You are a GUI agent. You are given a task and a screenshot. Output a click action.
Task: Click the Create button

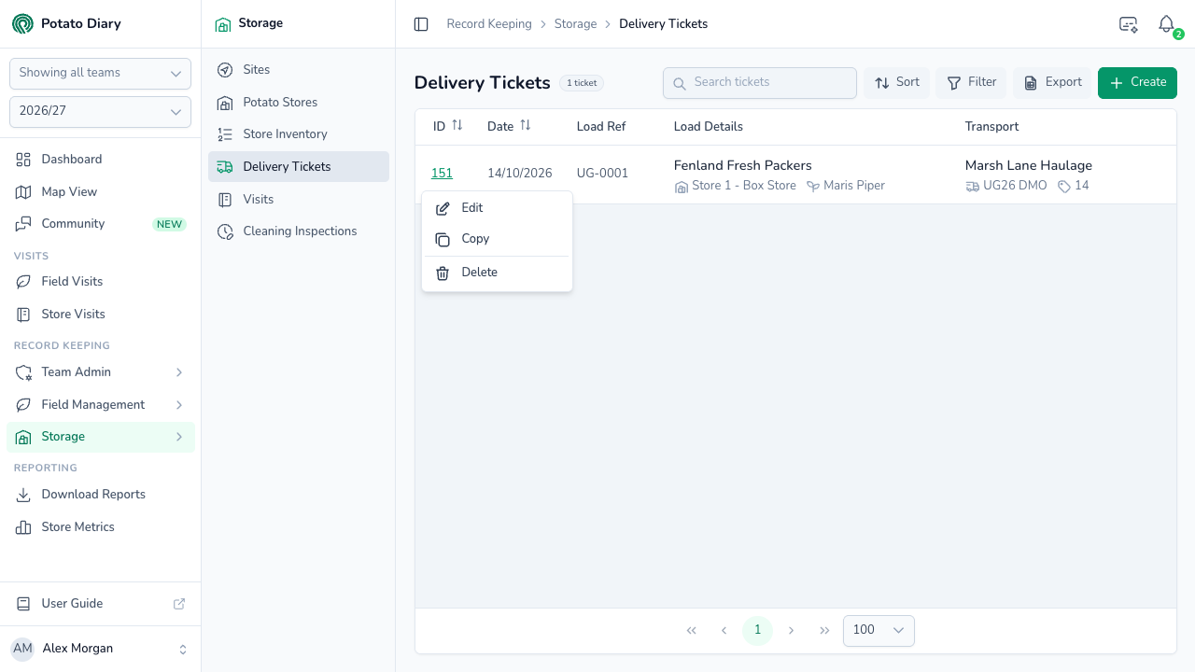pos(1137,83)
